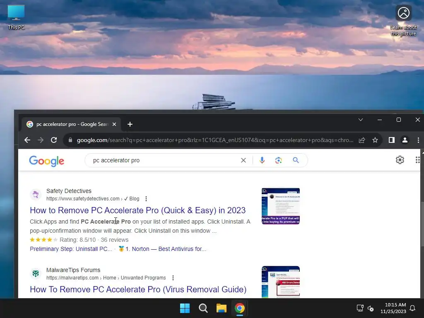Open File Explorer from the taskbar

221,308
